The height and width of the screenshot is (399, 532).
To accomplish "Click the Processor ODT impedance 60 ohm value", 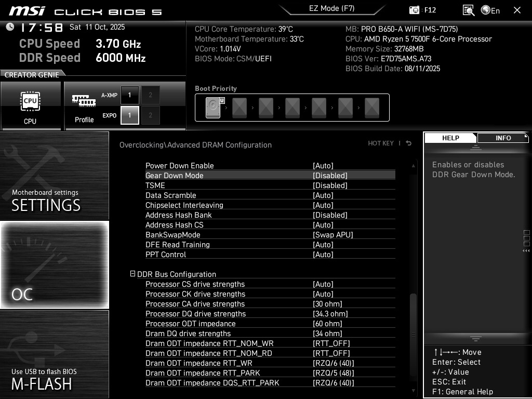I will click(x=327, y=323).
